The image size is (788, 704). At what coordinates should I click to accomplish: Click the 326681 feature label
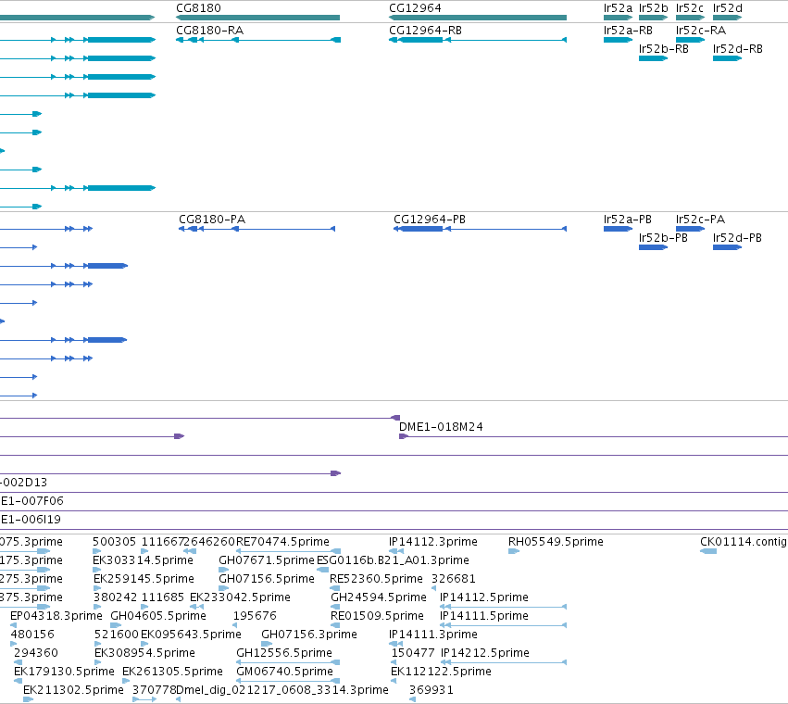pyautogui.click(x=454, y=579)
